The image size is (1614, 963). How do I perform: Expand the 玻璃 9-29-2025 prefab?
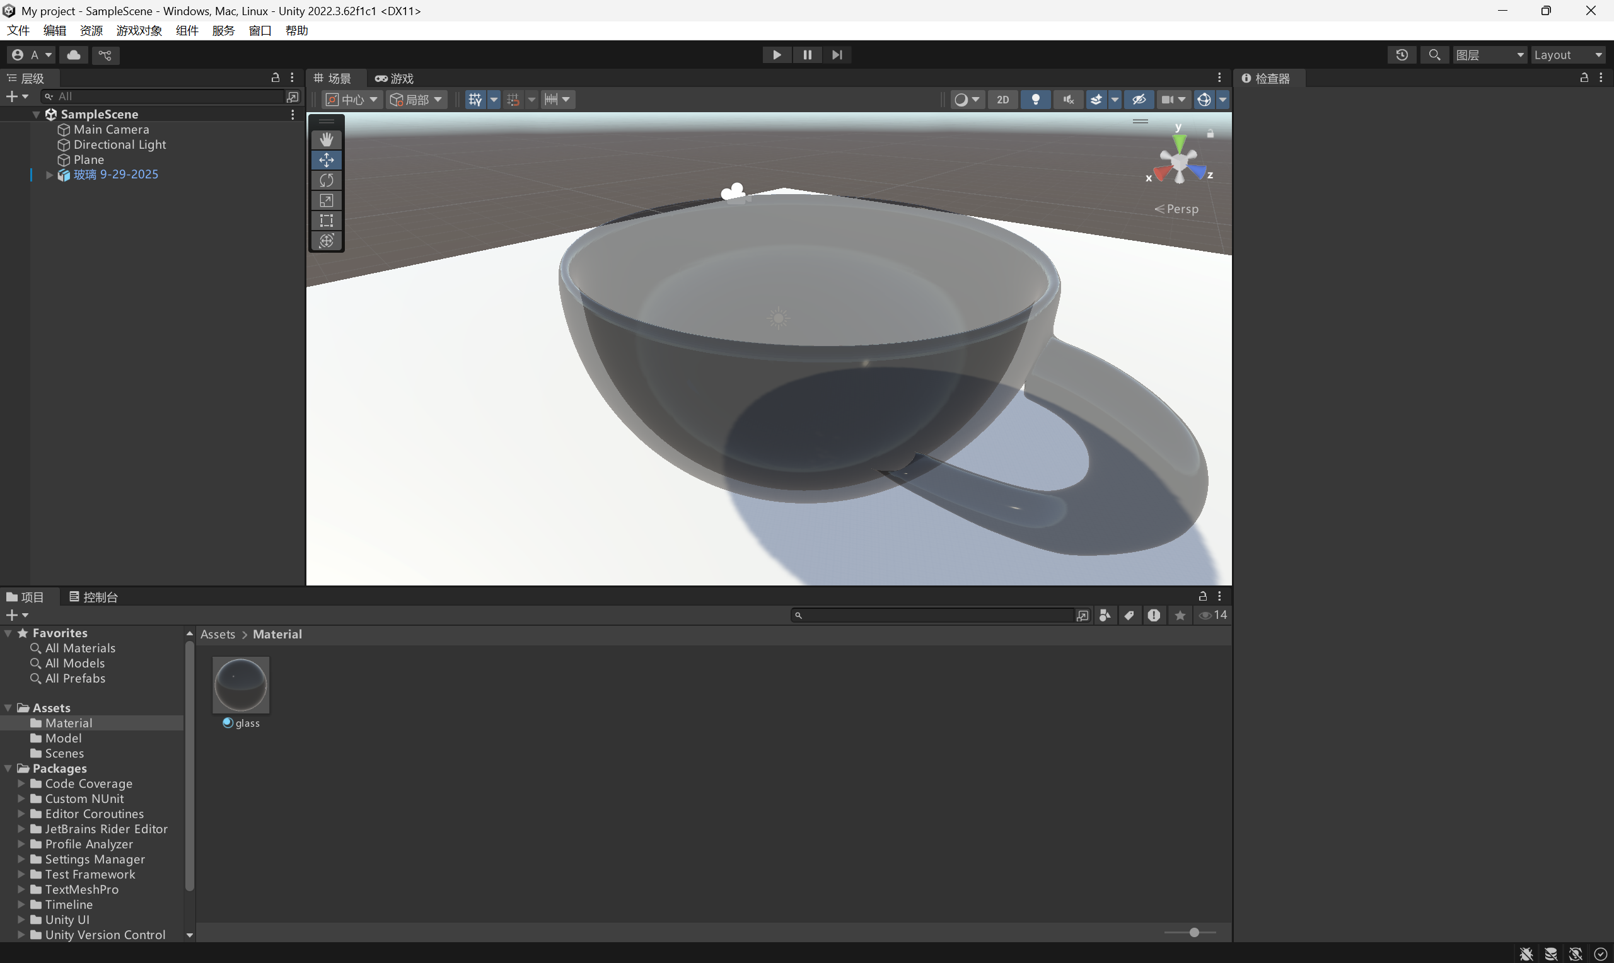[49, 175]
